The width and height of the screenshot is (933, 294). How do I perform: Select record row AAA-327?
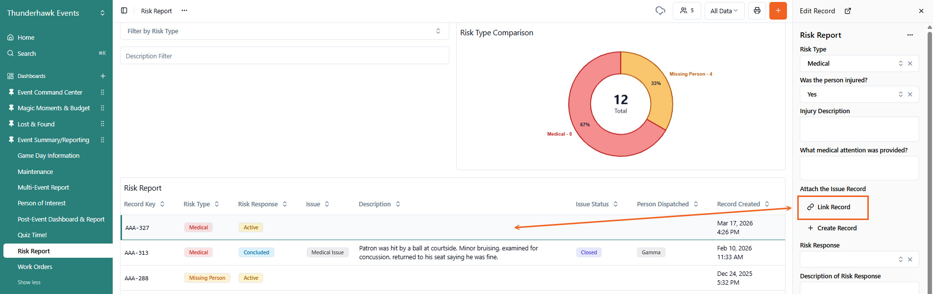tap(453, 227)
